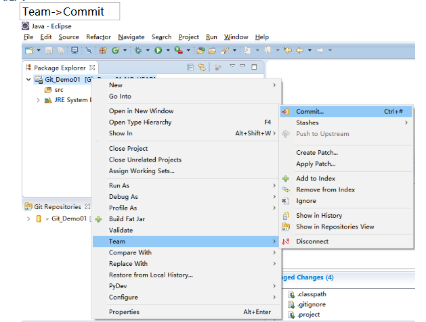Click Team in context menu
This screenshot has height=322, width=426.
pyautogui.click(x=186, y=241)
